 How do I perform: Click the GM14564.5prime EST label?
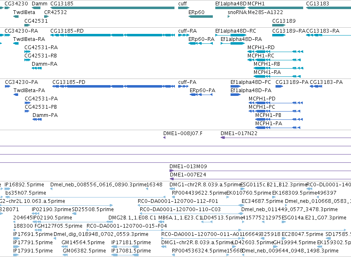[83, 243]
